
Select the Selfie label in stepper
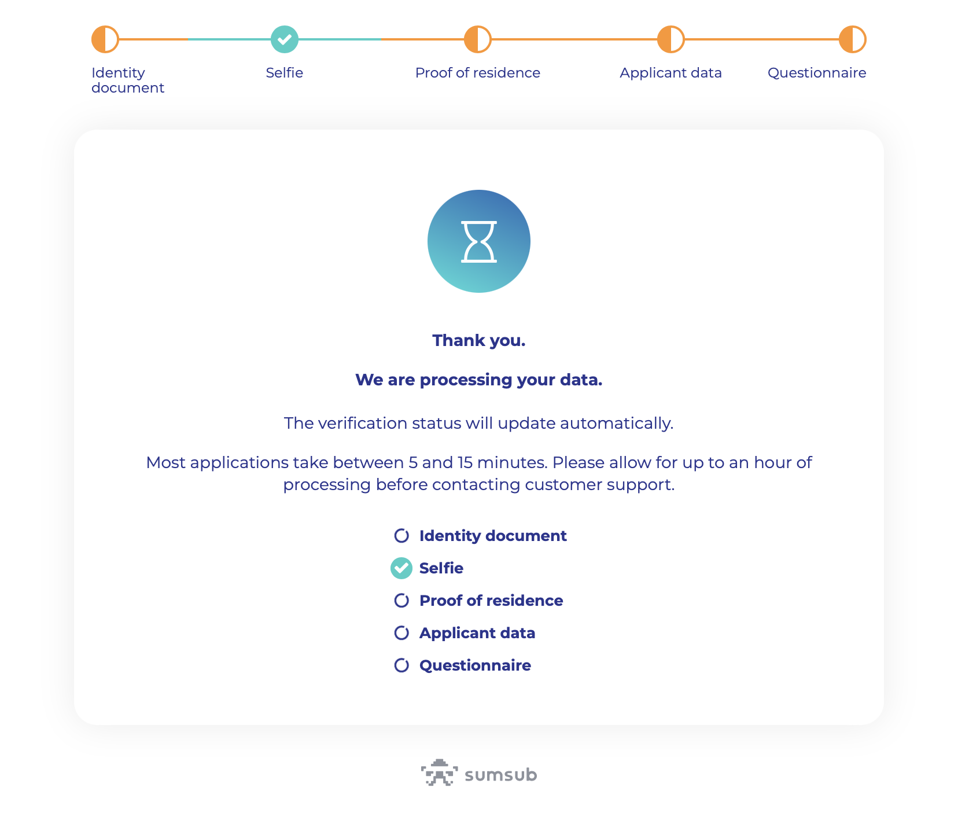[285, 73]
